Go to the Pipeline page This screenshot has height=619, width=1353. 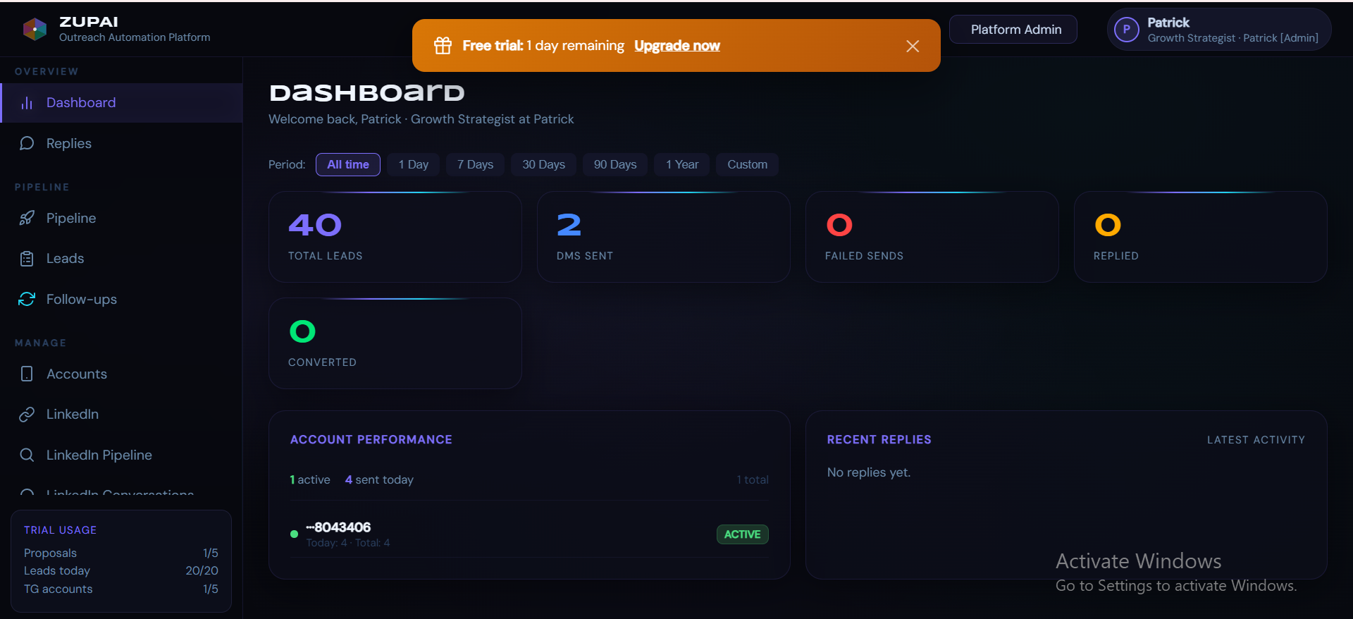click(121, 218)
